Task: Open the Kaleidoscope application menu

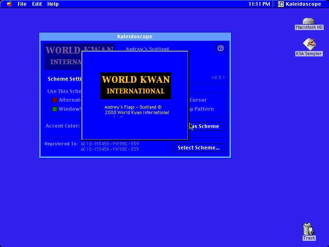Action: pos(299,4)
